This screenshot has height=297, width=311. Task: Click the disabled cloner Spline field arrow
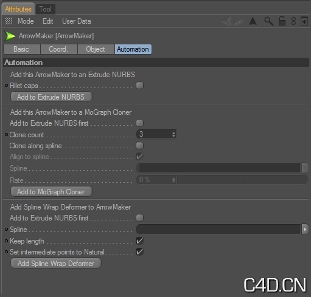click(305, 168)
